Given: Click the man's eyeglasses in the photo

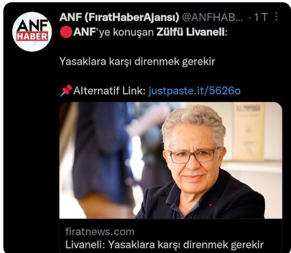Looking at the screenshot, I should 193,155.
